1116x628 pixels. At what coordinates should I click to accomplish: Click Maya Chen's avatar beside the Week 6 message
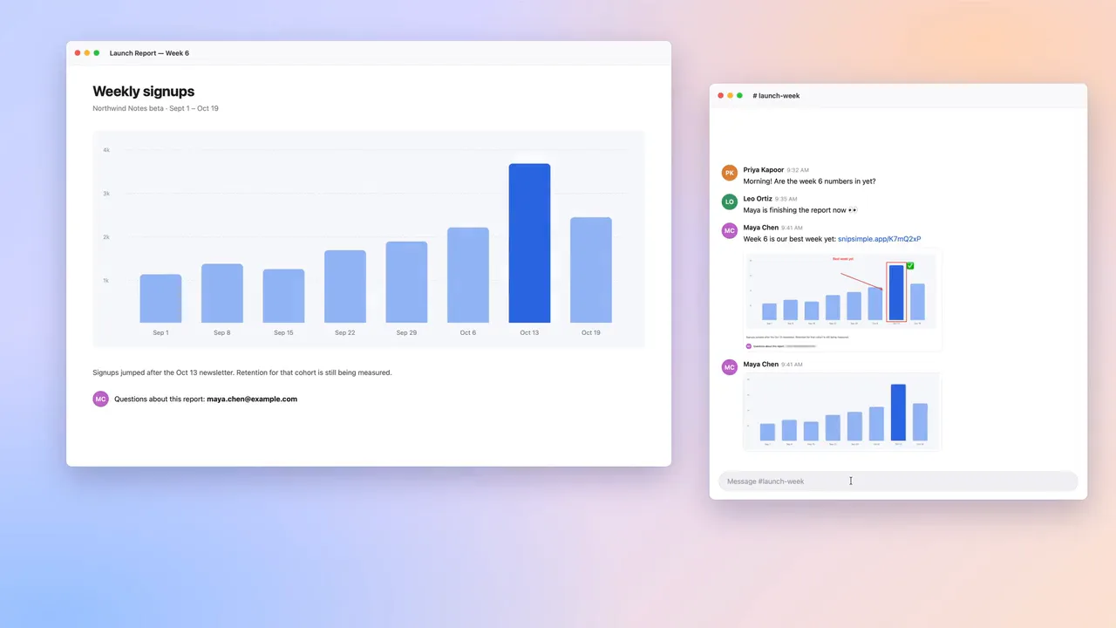click(730, 230)
